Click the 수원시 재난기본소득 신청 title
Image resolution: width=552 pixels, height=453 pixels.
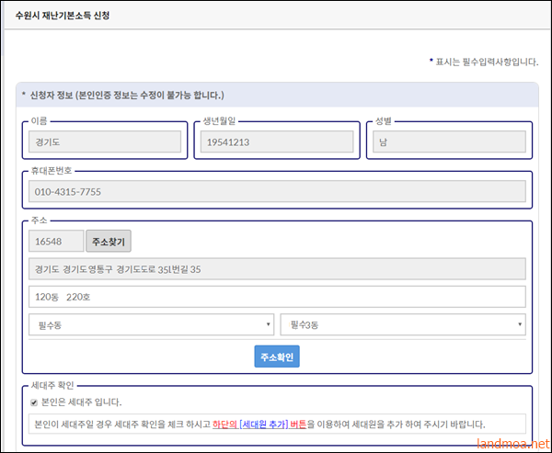[x=63, y=16]
